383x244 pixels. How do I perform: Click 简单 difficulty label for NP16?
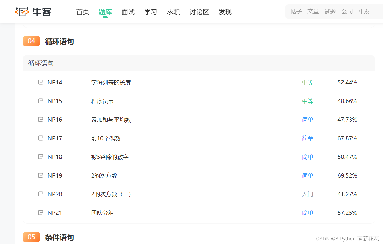tap(307, 120)
